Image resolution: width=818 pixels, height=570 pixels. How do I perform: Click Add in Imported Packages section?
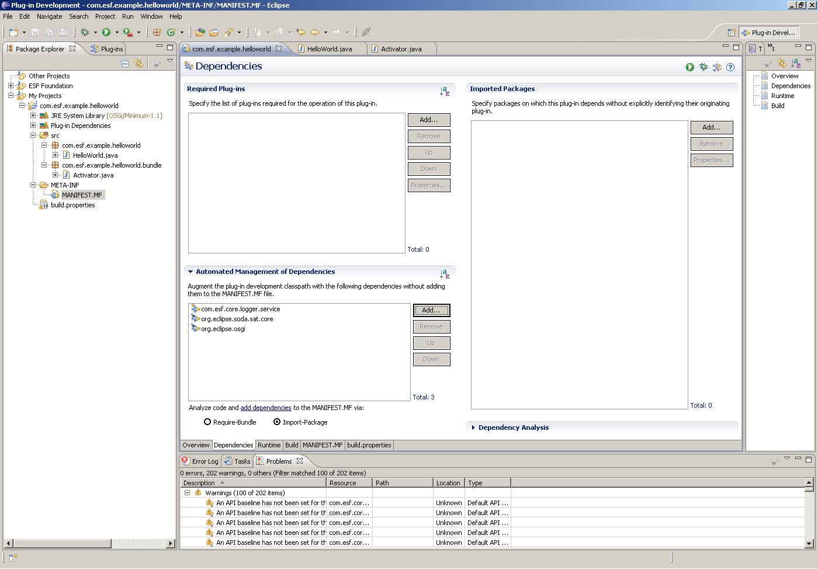pyautogui.click(x=712, y=127)
